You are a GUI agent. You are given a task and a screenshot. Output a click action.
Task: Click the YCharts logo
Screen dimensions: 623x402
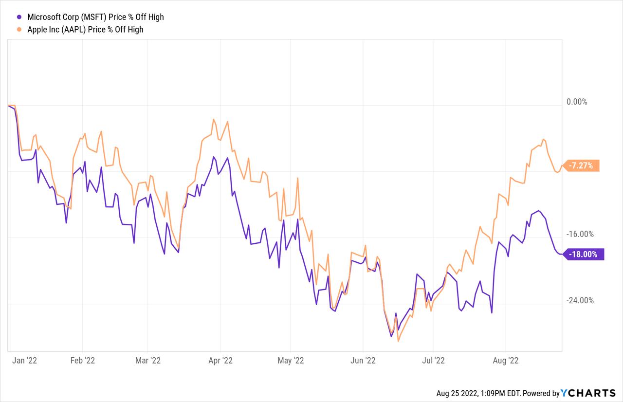(x=588, y=393)
